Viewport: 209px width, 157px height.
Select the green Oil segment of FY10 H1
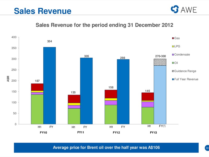[37, 109]
